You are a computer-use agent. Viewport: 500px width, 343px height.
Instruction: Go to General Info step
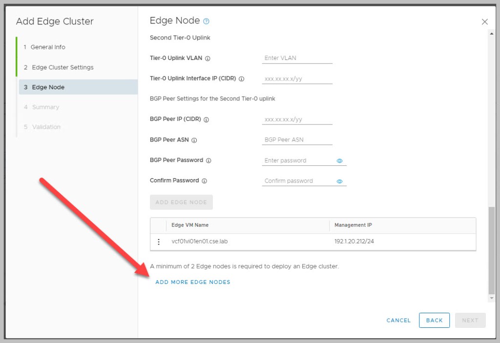pos(48,47)
